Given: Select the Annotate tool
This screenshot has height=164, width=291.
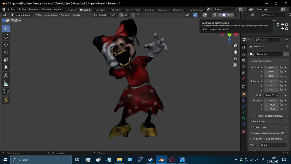Looking at the screenshot, I should point(6,76).
